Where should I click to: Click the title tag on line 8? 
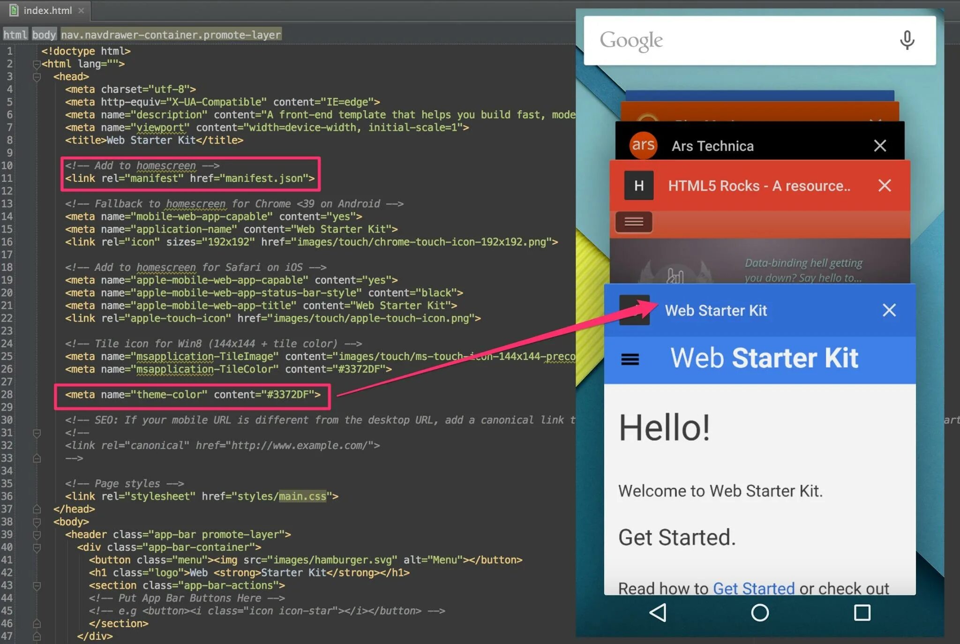(x=154, y=140)
